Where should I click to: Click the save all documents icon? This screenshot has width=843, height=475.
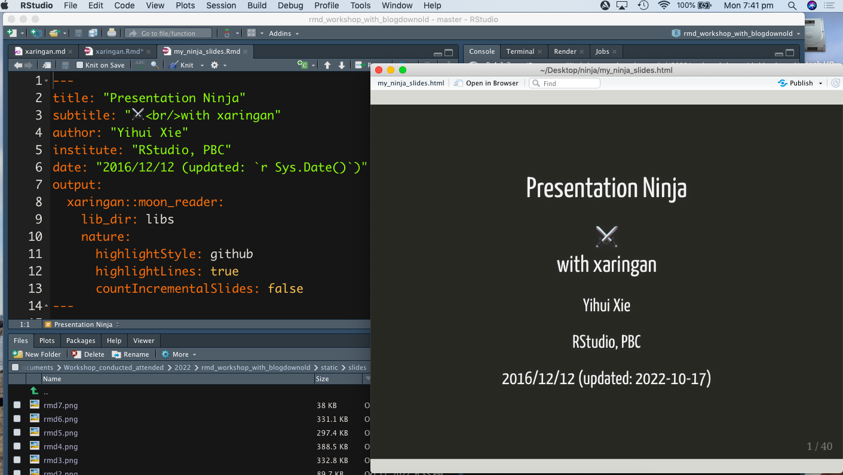pyautogui.click(x=93, y=33)
